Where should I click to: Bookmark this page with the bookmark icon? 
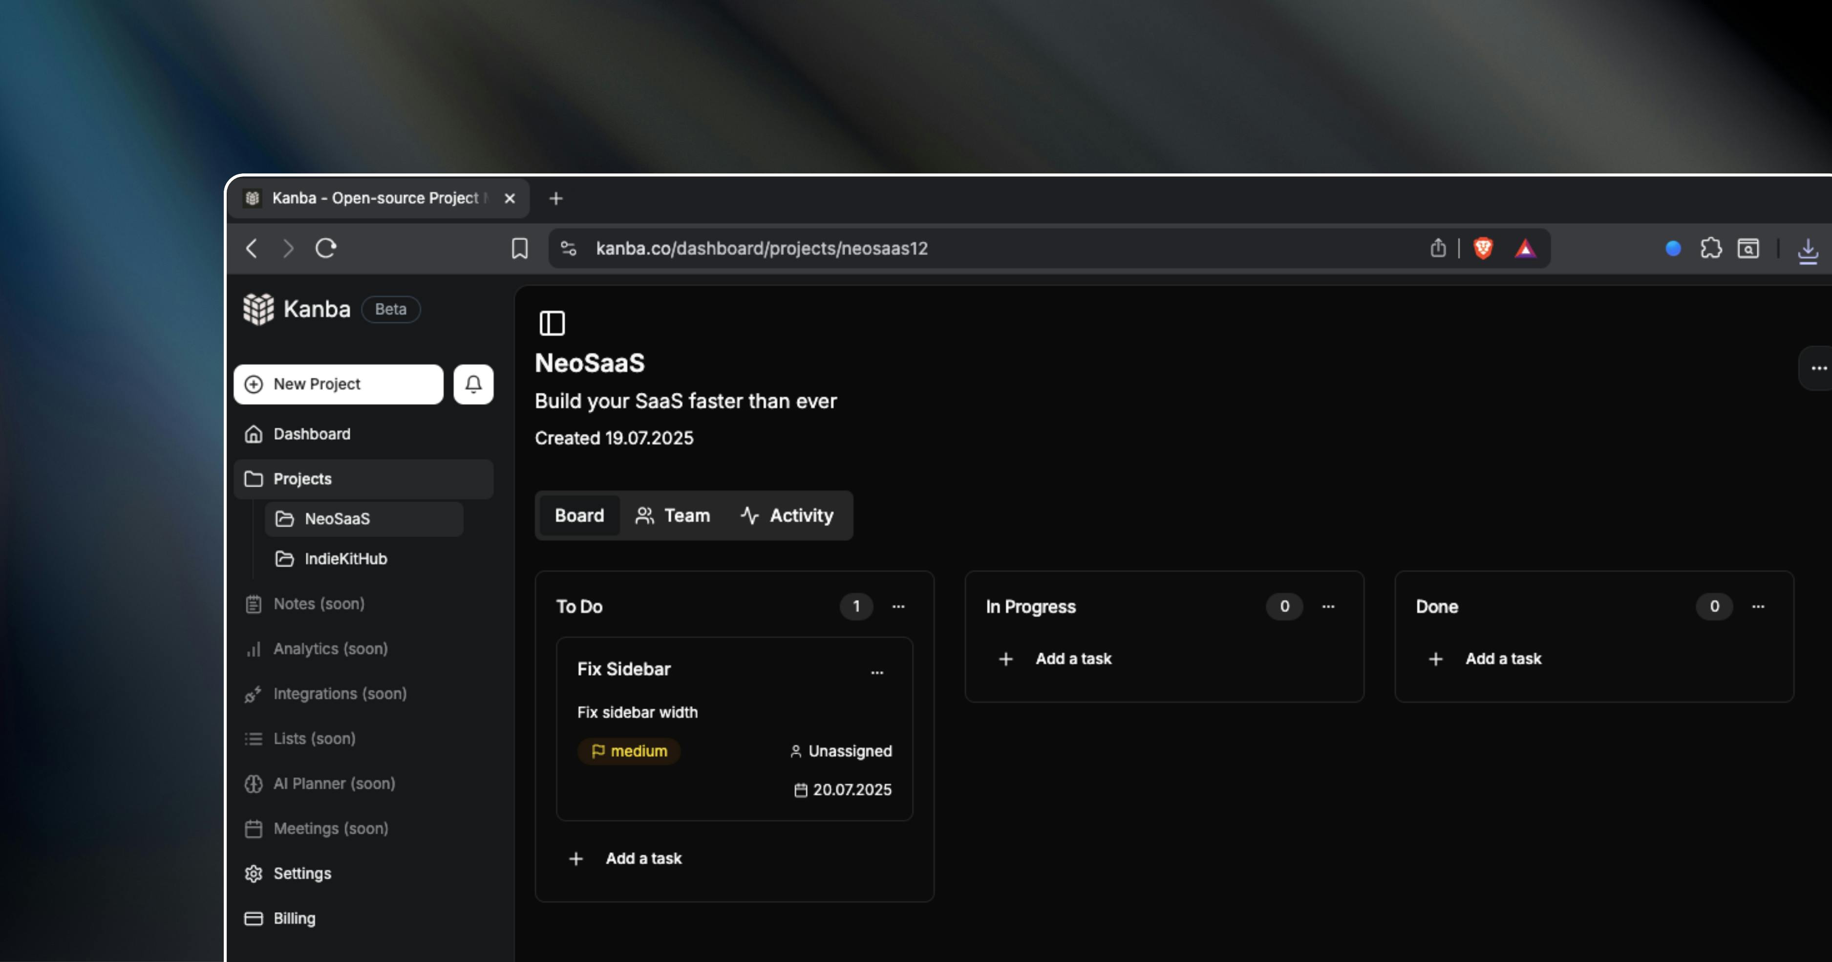520,248
